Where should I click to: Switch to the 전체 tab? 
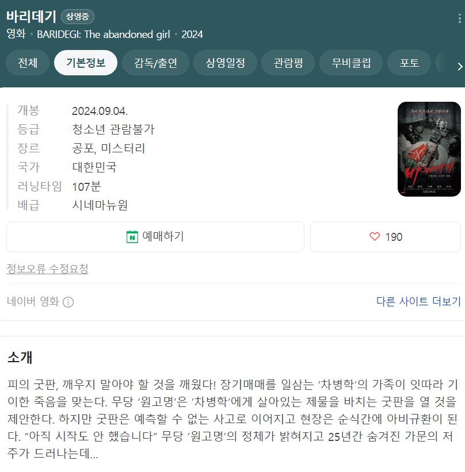click(x=28, y=63)
